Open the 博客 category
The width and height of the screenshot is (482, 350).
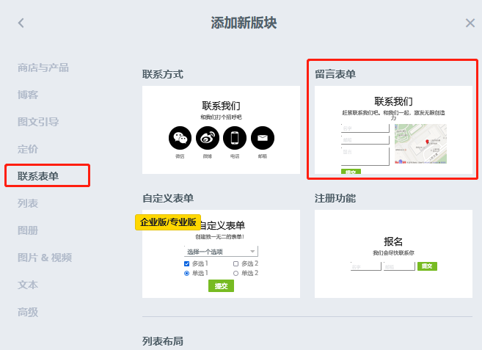pos(28,95)
